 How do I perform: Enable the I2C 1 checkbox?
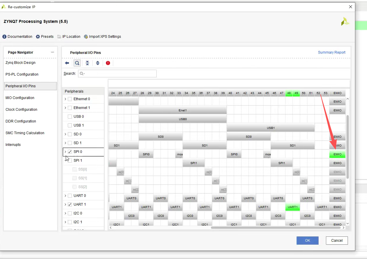70,222
